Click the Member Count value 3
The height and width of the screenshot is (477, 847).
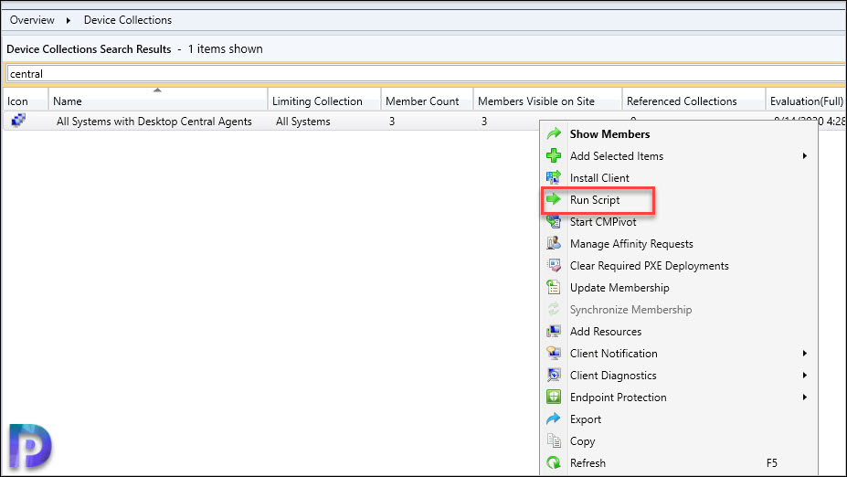click(392, 122)
